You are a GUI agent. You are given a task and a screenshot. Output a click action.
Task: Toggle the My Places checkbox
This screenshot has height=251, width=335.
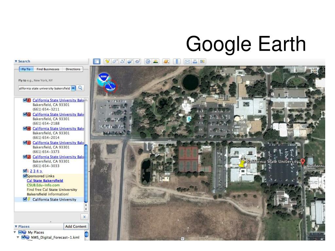pos(20,232)
